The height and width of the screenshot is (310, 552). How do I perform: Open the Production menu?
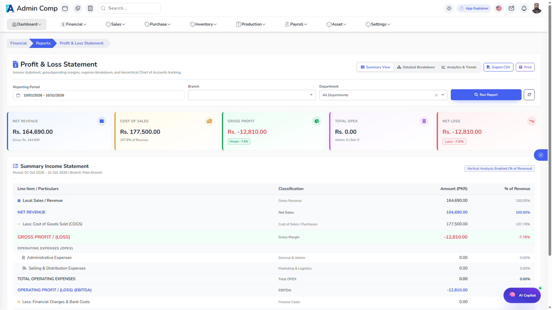coord(251,24)
